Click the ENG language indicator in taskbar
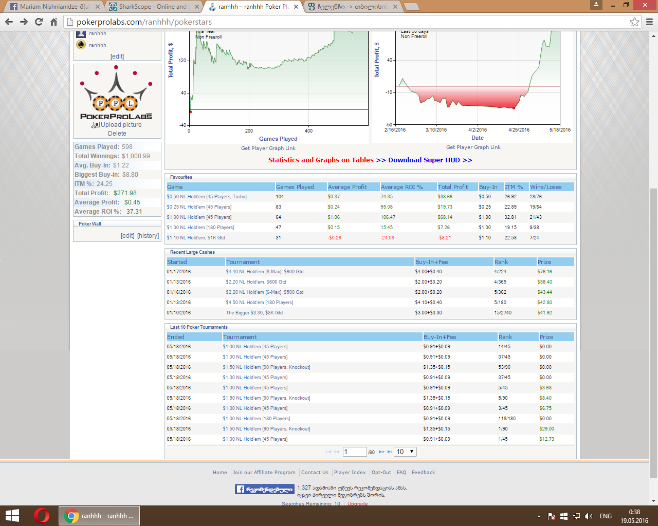Image resolution: width=658 pixels, height=526 pixels. [606, 516]
